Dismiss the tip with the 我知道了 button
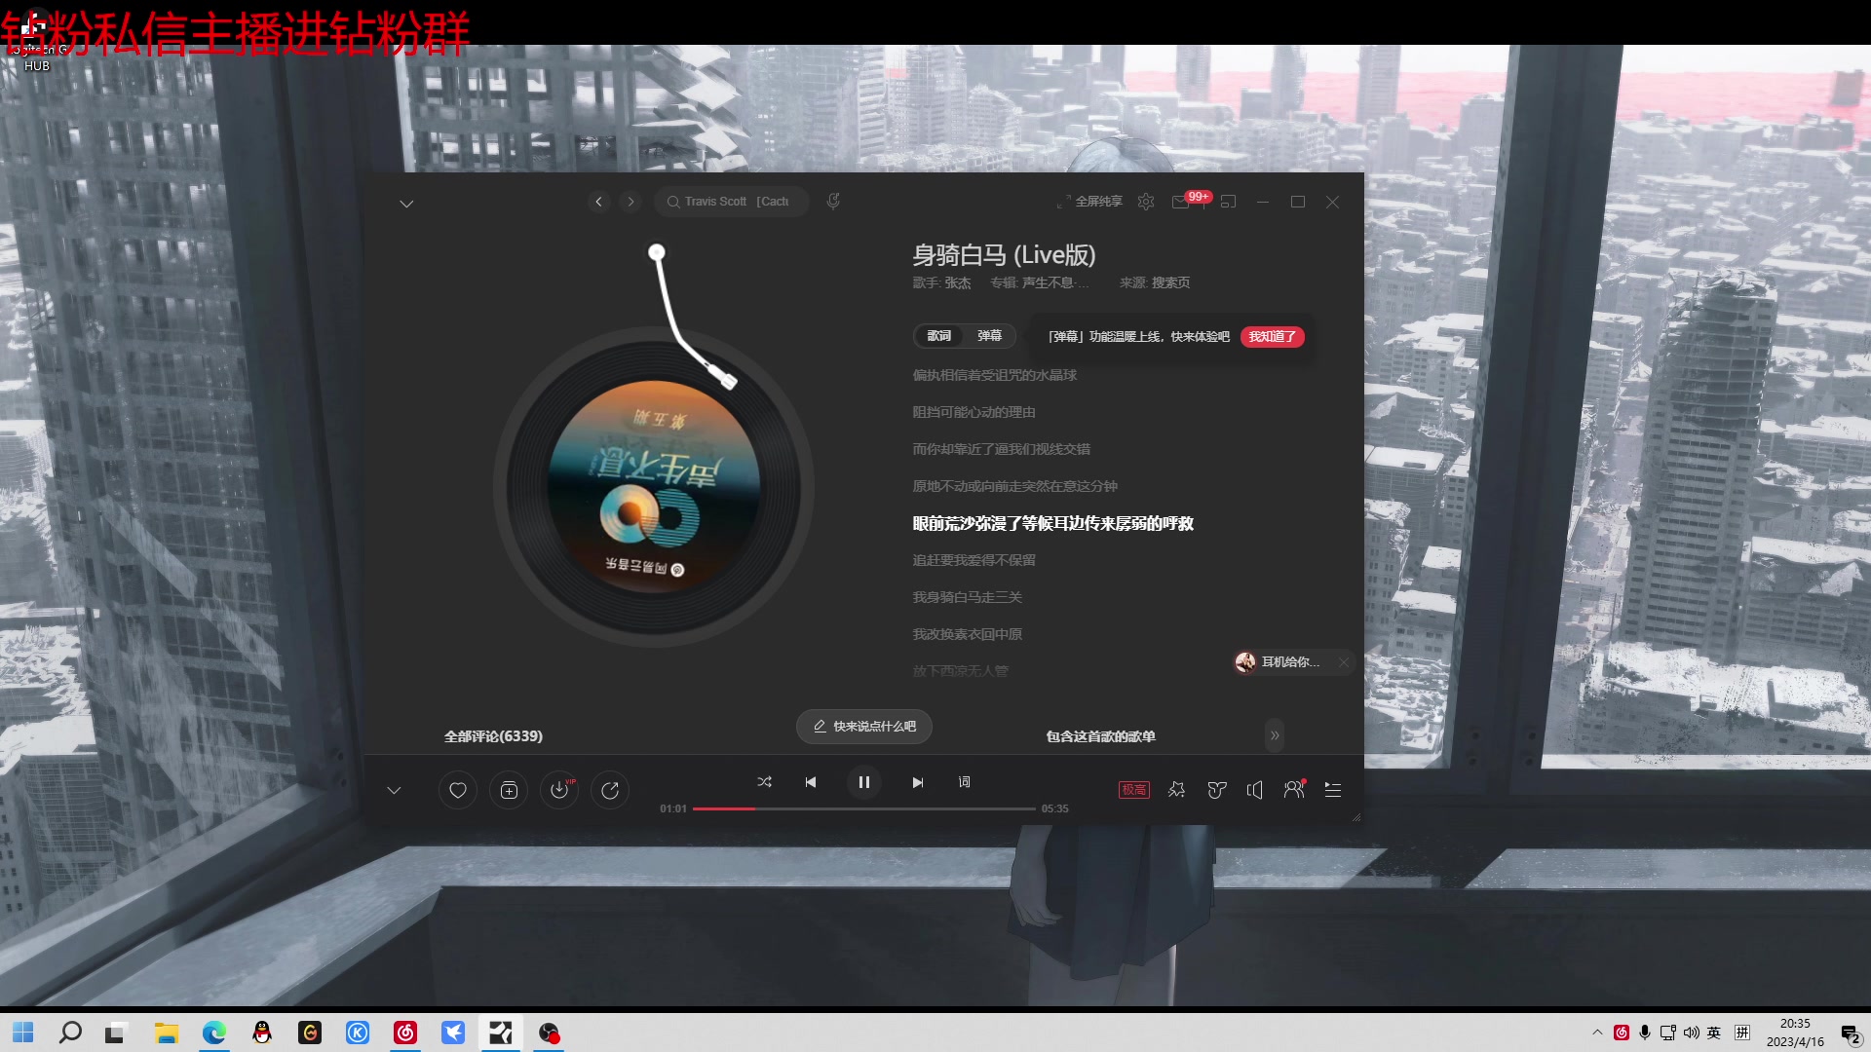 pos(1272,337)
